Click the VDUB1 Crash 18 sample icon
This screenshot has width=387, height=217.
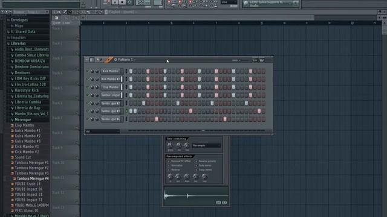pos(12,184)
